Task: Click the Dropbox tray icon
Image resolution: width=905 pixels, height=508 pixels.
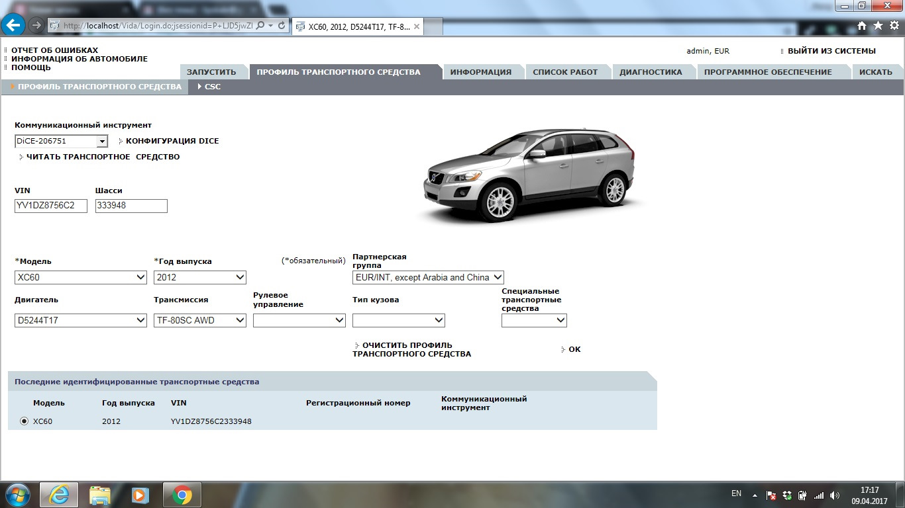Action: click(x=787, y=495)
